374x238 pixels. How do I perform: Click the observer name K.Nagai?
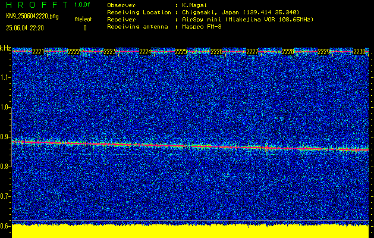[x=194, y=5]
